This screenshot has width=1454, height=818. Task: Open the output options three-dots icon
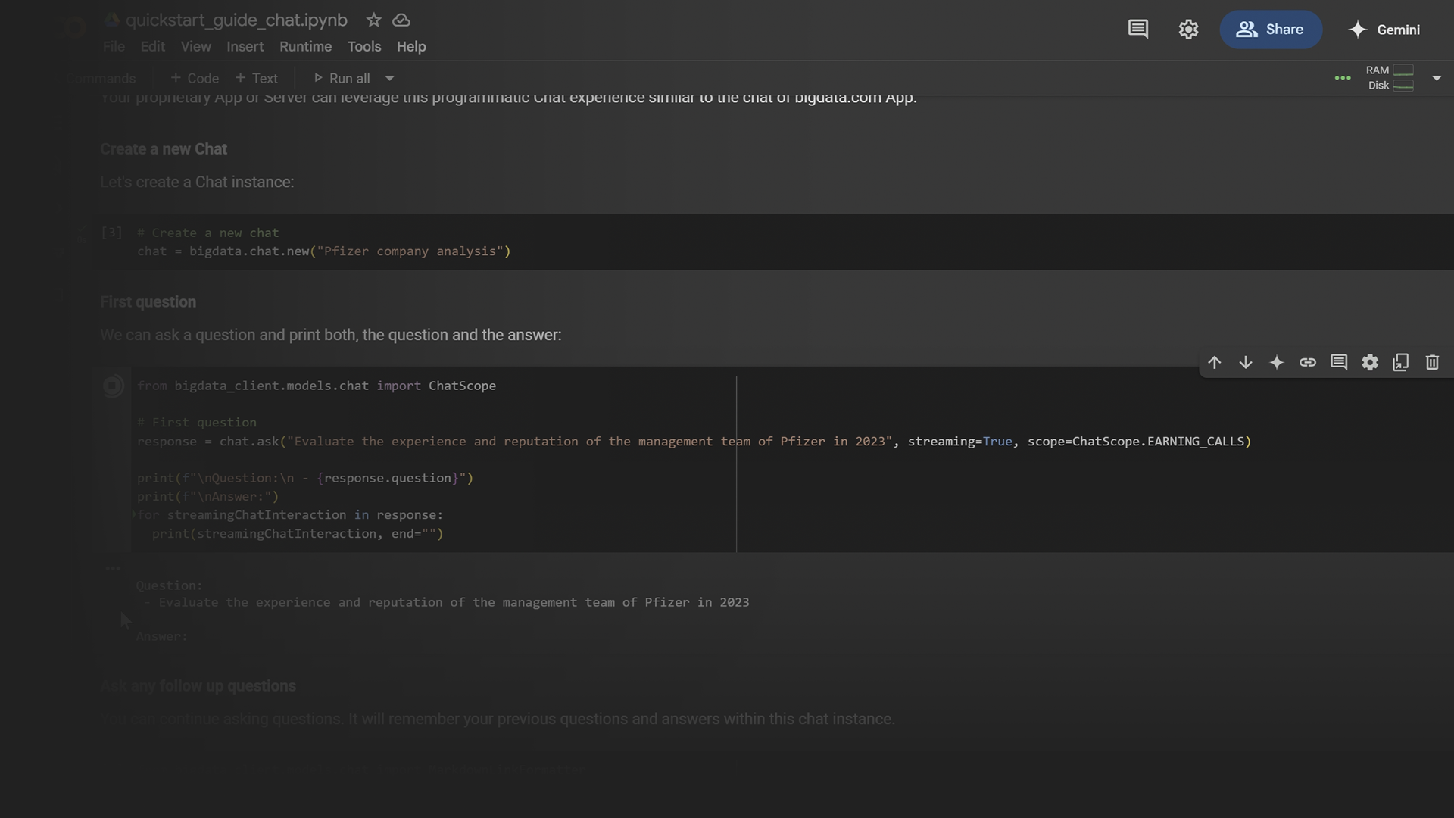click(113, 568)
